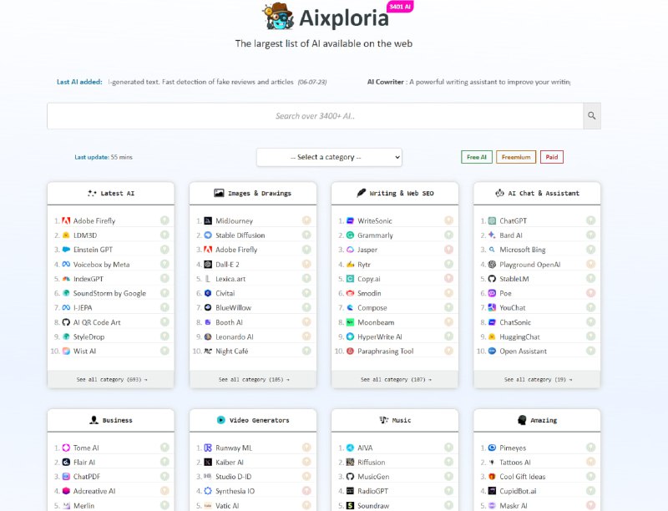Click the AIVA icon

coord(350,448)
